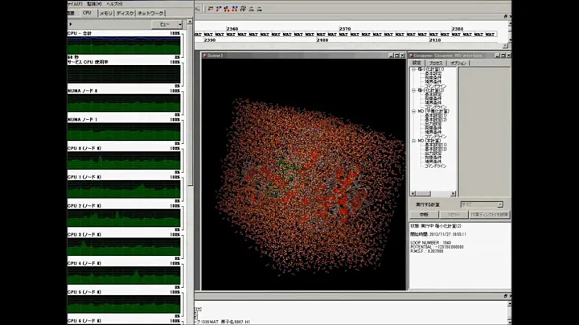Switch to the オプション tab in Cosgene panel
Image resolution: width=579 pixels, height=325 pixels.
point(458,64)
